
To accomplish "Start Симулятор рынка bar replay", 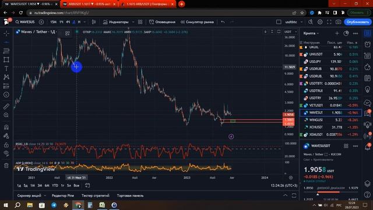I will (x=197, y=22).
